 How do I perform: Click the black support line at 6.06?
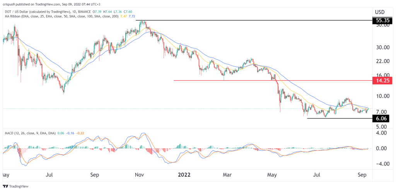point(340,118)
